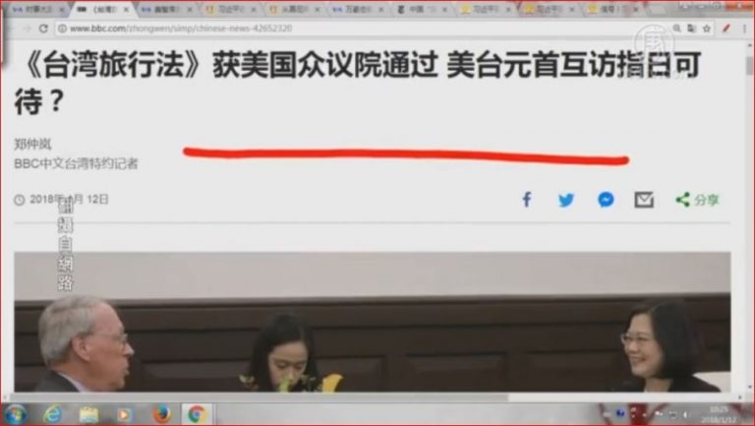Screen dimensions: 755x426
Task: Click the volume speaker tray icon
Action: point(685,414)
